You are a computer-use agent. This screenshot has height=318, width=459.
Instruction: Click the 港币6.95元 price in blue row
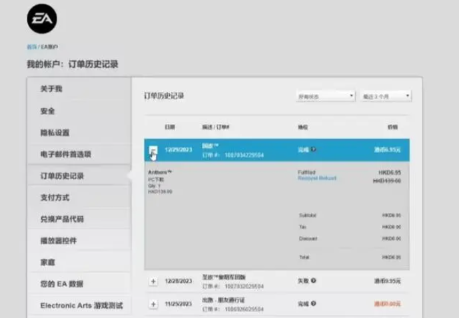[388, 150]
